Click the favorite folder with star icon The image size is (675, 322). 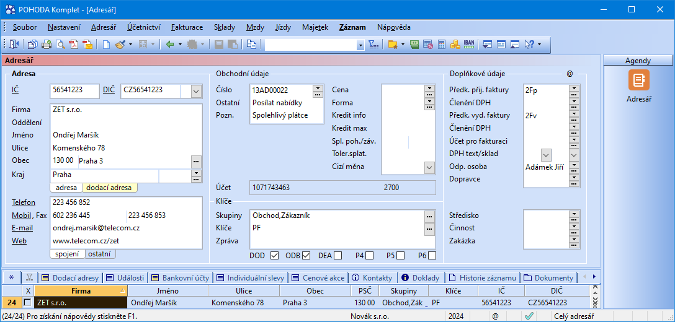[x=392, y=44]
